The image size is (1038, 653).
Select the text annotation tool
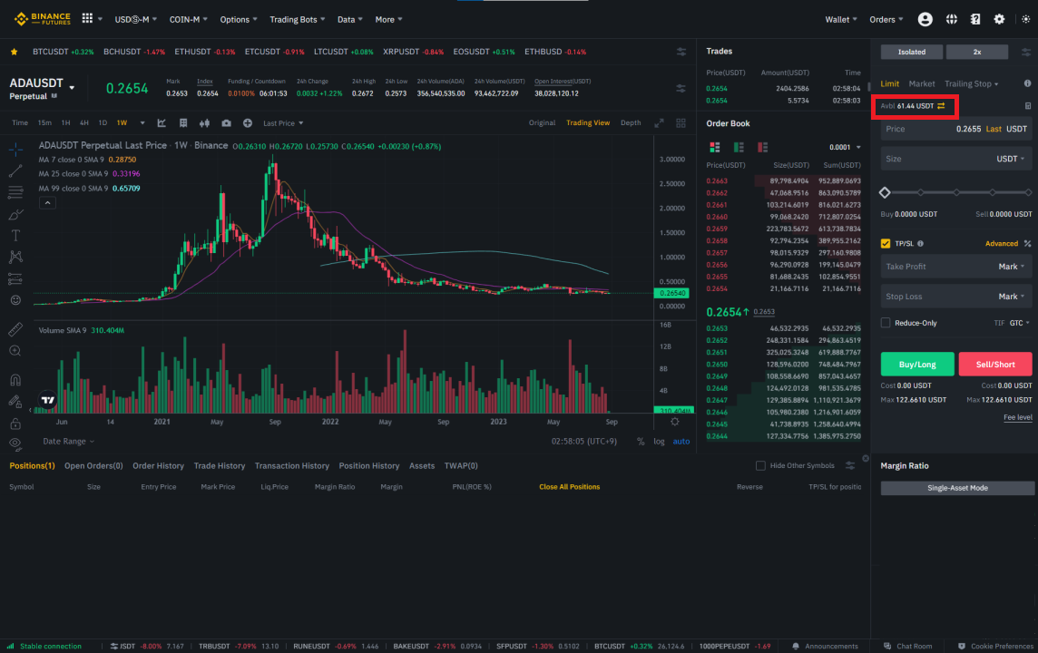coord(15,236)
